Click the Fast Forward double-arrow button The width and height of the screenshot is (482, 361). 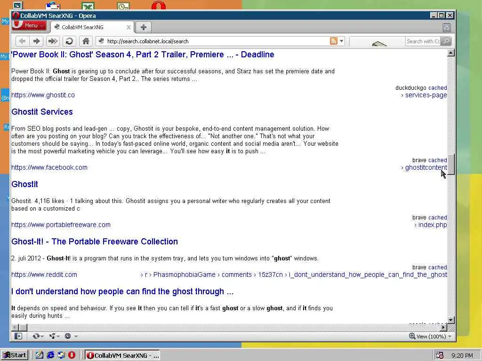53,41
